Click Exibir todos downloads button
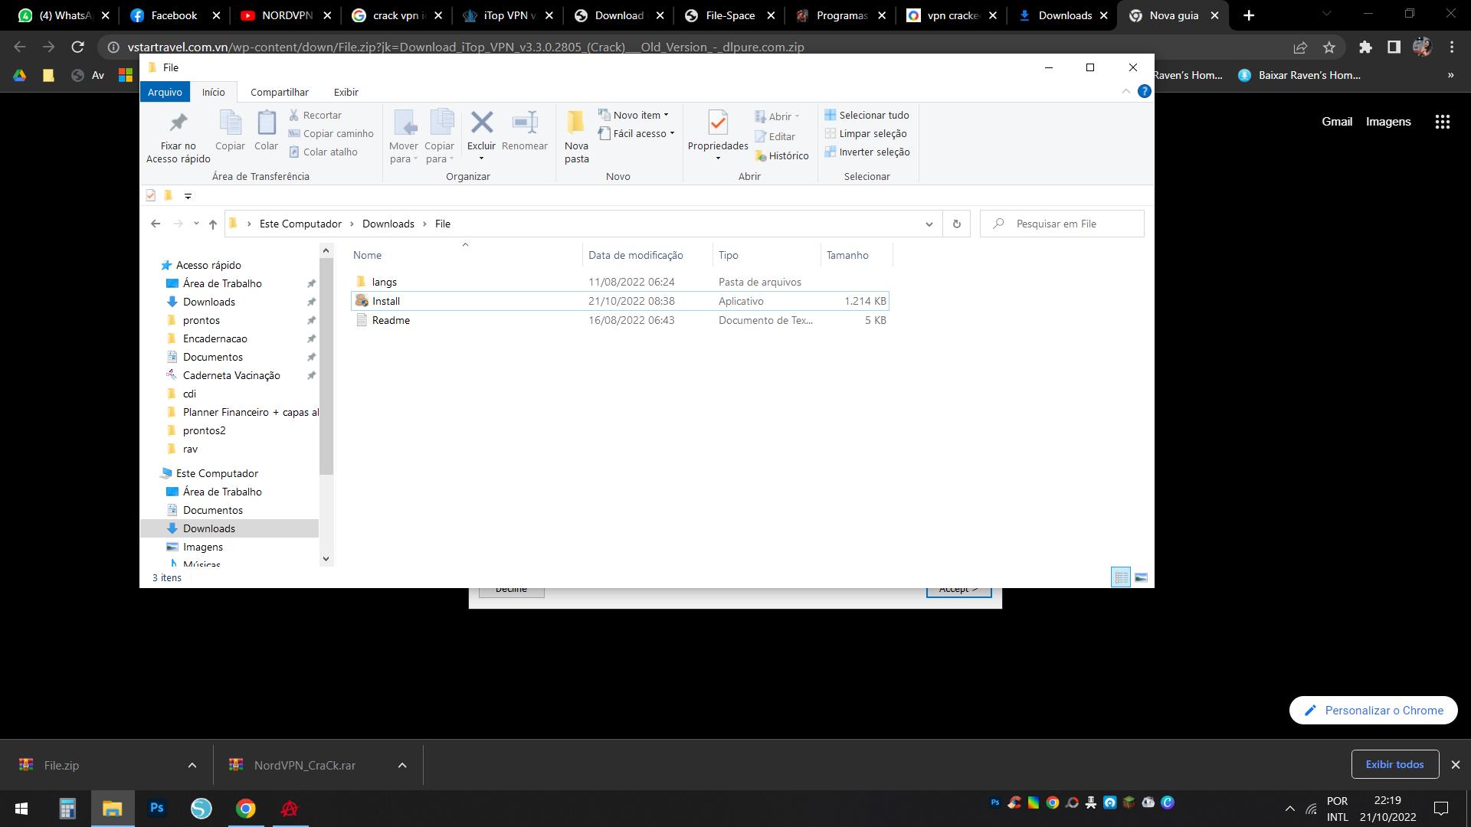The height and width of the screenshot is (827, 1471). [x=1394, y=764]
